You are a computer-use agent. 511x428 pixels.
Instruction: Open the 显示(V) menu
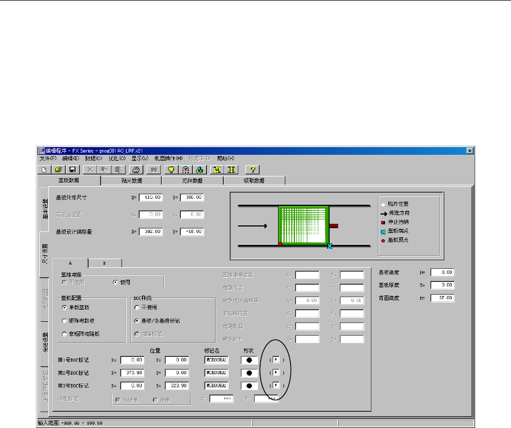(140, 159)
